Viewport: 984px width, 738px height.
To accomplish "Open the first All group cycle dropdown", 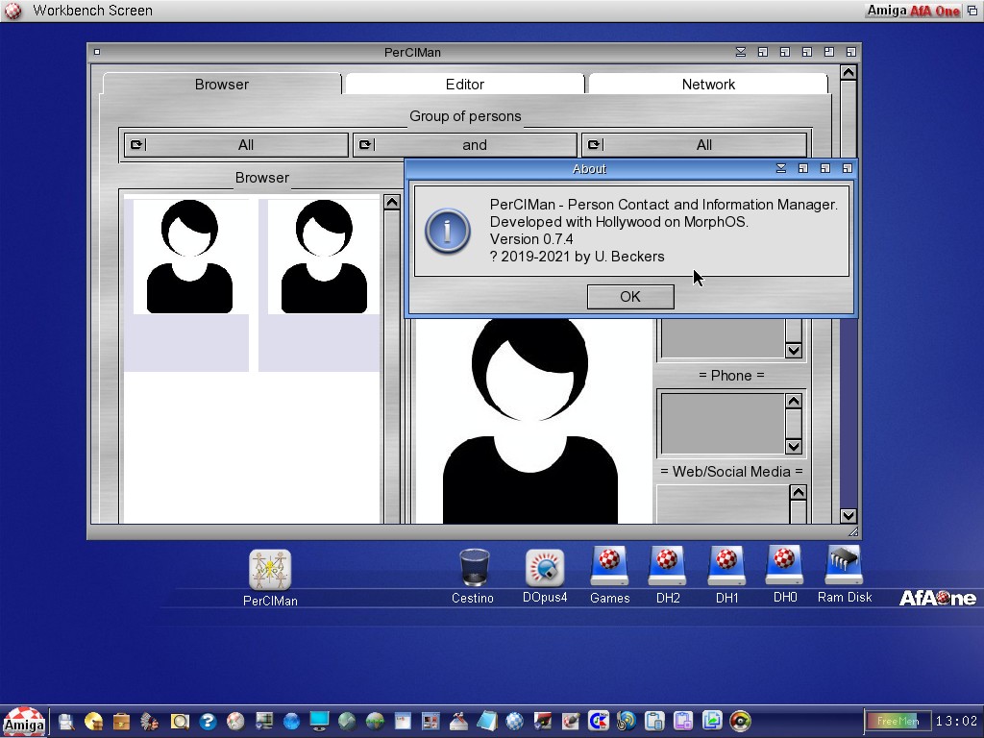I will (235, 145).
